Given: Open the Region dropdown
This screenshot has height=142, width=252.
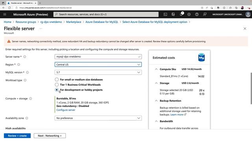Looking at the screenshot, I should (x=98, y=65).
